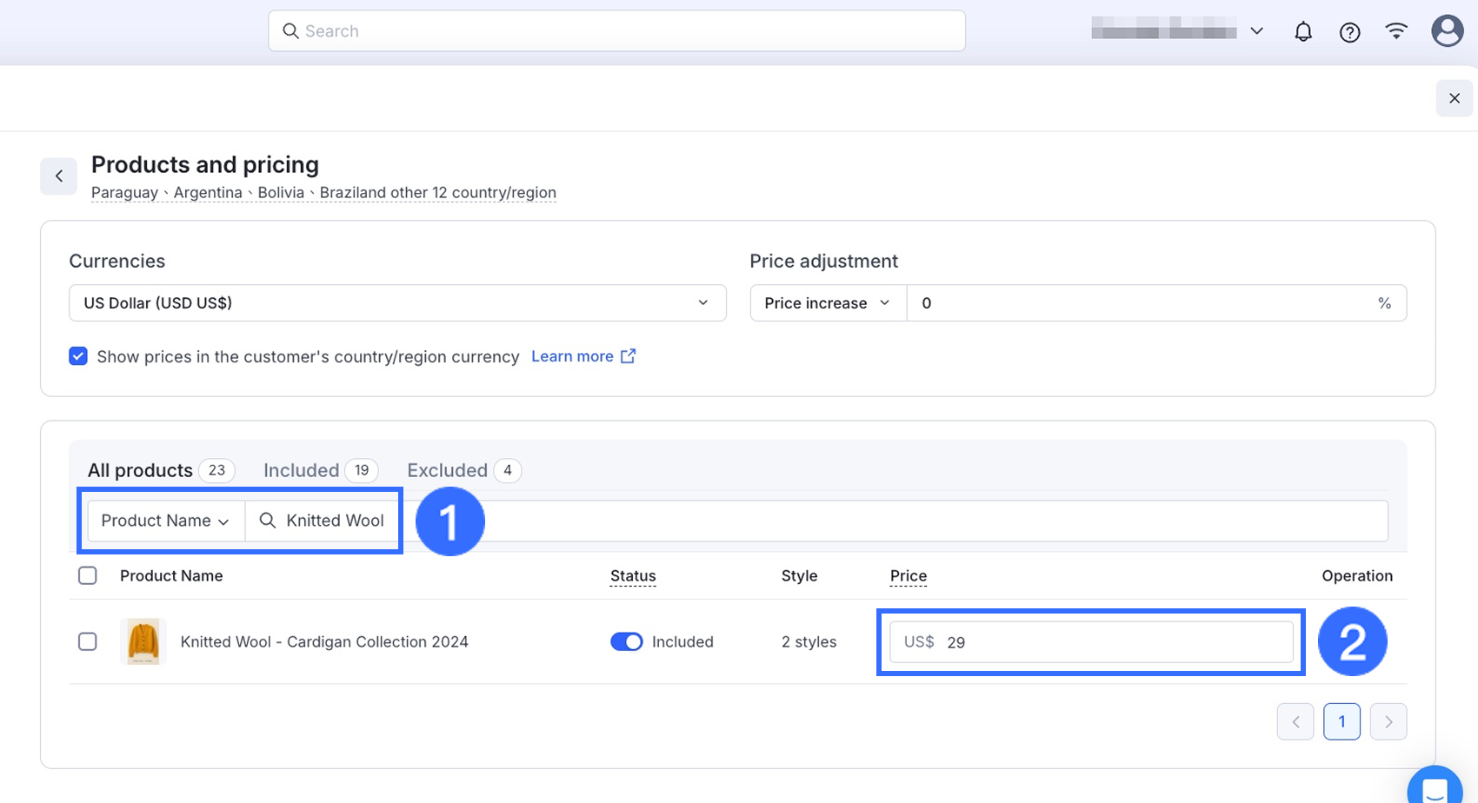Toggle off Included status for Knitted Wool
The image size is (1478, 803).
click(x=626, y=642)
